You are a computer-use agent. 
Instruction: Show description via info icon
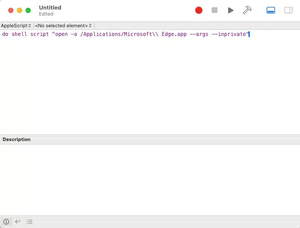click(6, 222)
